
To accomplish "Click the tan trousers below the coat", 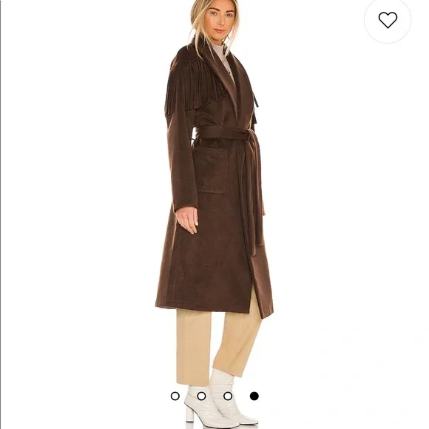I will click(x=217, y=345).
